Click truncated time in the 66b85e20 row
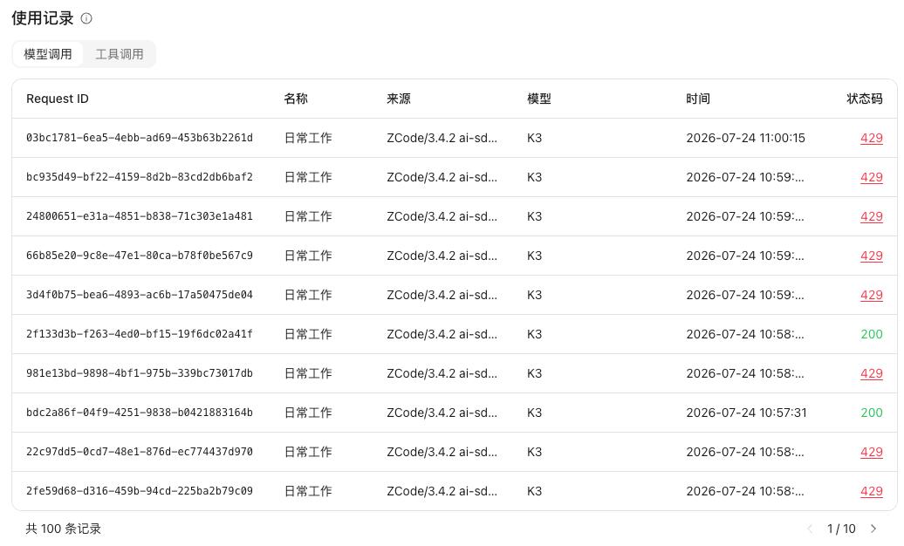Screen dimensions: 904x546 745,256
